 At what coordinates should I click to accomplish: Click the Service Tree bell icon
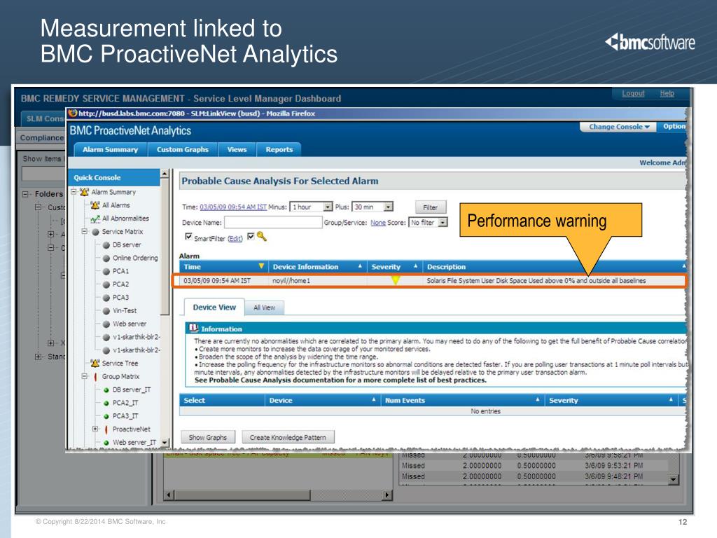tap(95, 364)
